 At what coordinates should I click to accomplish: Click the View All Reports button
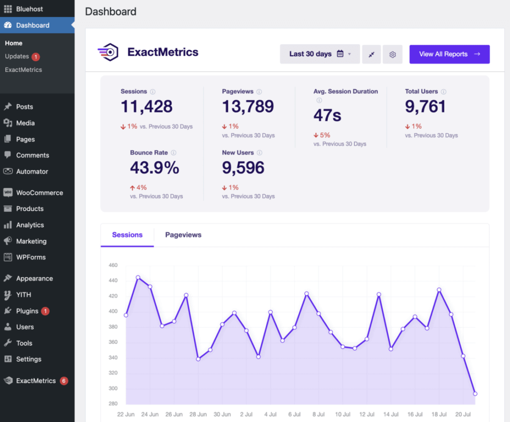(449, 54)
